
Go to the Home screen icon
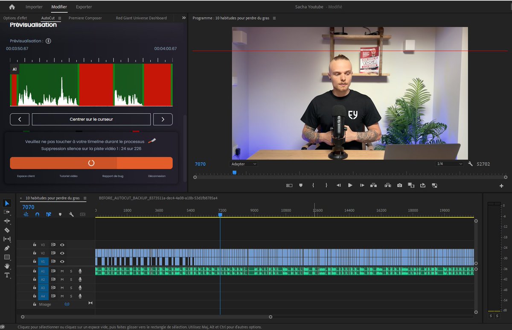coord(12,7)
